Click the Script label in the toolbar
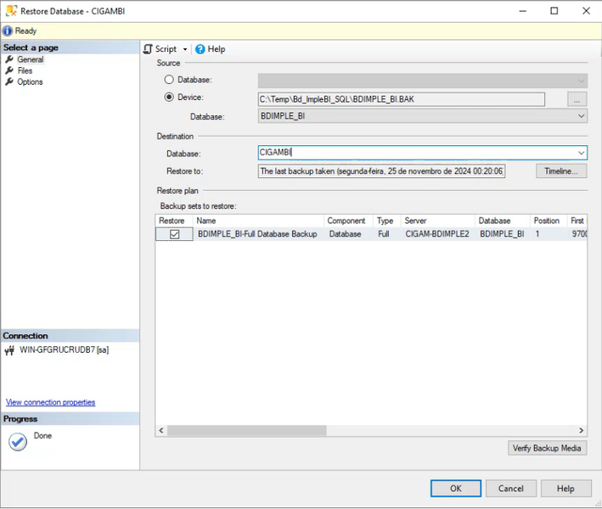The width and height of the screenshot is (602, 509). 166,49
